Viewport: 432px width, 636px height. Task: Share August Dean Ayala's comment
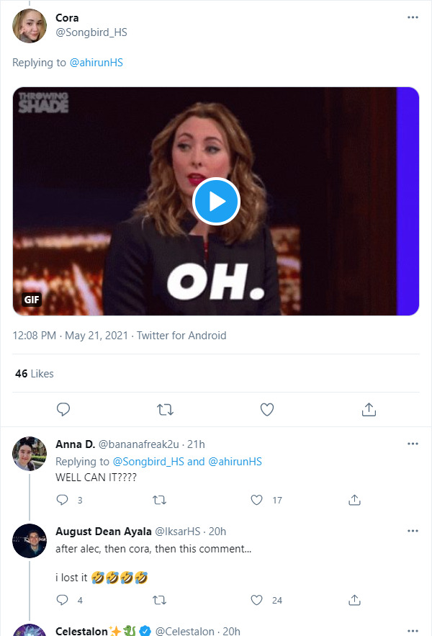pos(354,600)
